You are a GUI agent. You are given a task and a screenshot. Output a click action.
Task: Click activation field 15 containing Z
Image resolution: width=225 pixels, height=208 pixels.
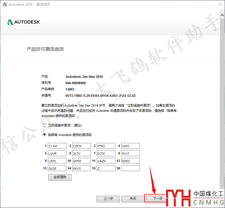pyautogui.click(x=106, y=169)
